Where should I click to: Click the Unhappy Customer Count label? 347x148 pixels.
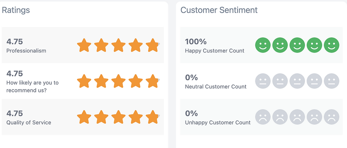pos(218,123)
